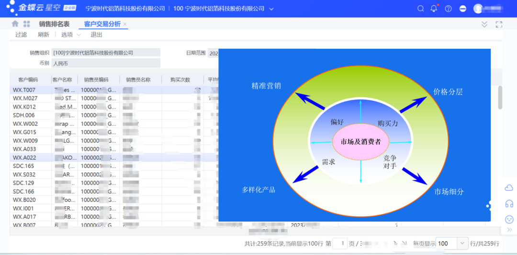
Task: Click the 过滤 filter button
Action: point(21,35)
